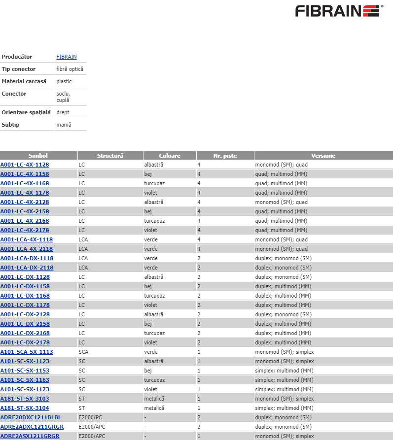Image resolution: width=393 pixels, height=440 pixels.
Task: Open product A001-LC-4X-1178
Action: tap(25, 193)
